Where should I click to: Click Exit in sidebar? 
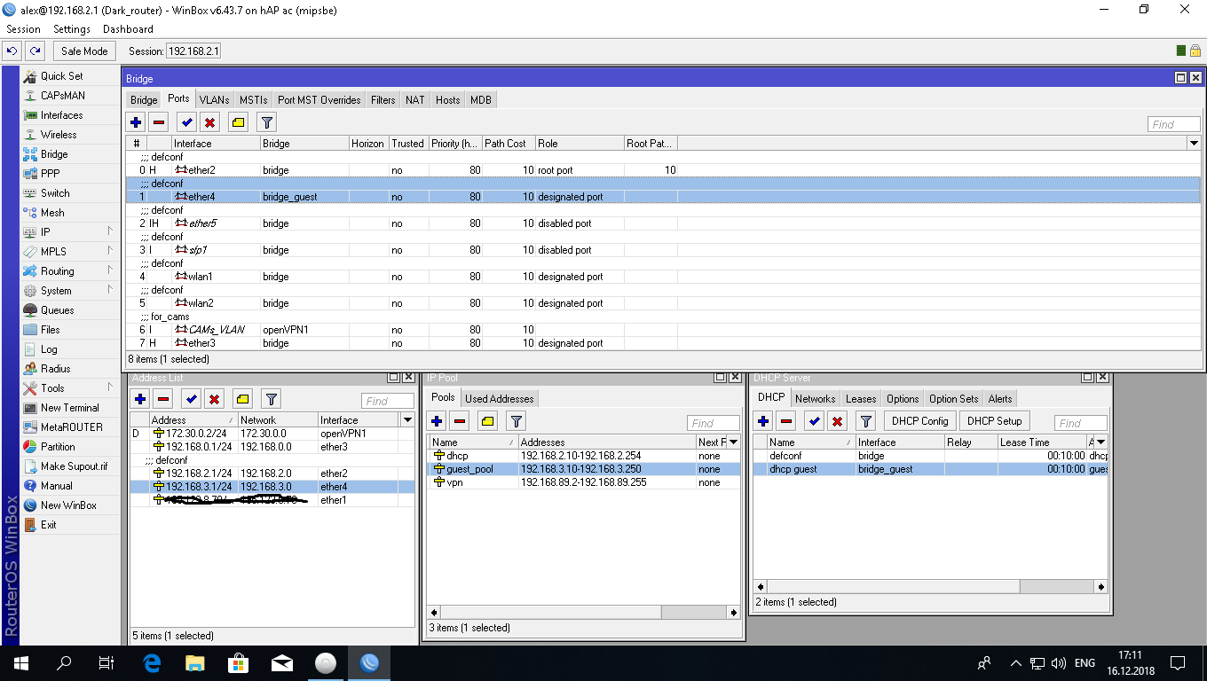click(48, 525)
